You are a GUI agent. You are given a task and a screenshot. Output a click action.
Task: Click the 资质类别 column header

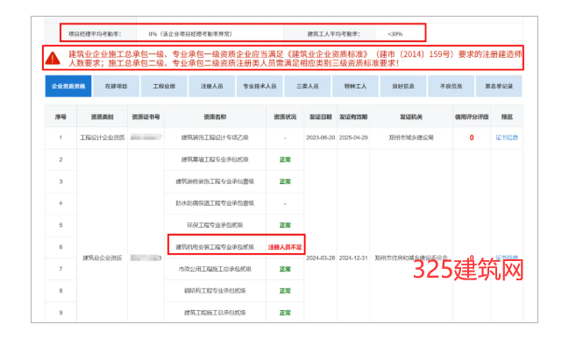click(102, 117)
